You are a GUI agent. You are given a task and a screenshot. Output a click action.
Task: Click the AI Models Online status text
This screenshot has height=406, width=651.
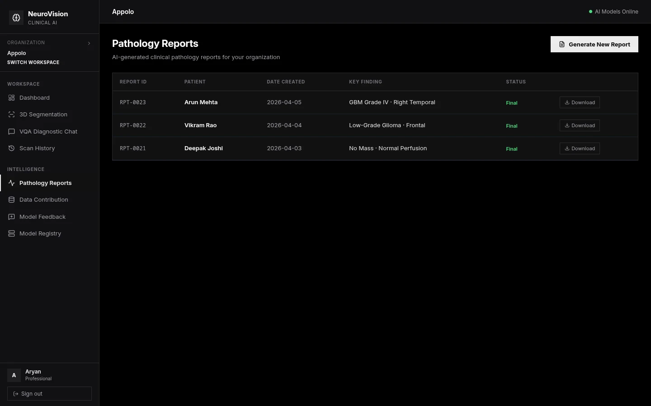tap(617, 12)
